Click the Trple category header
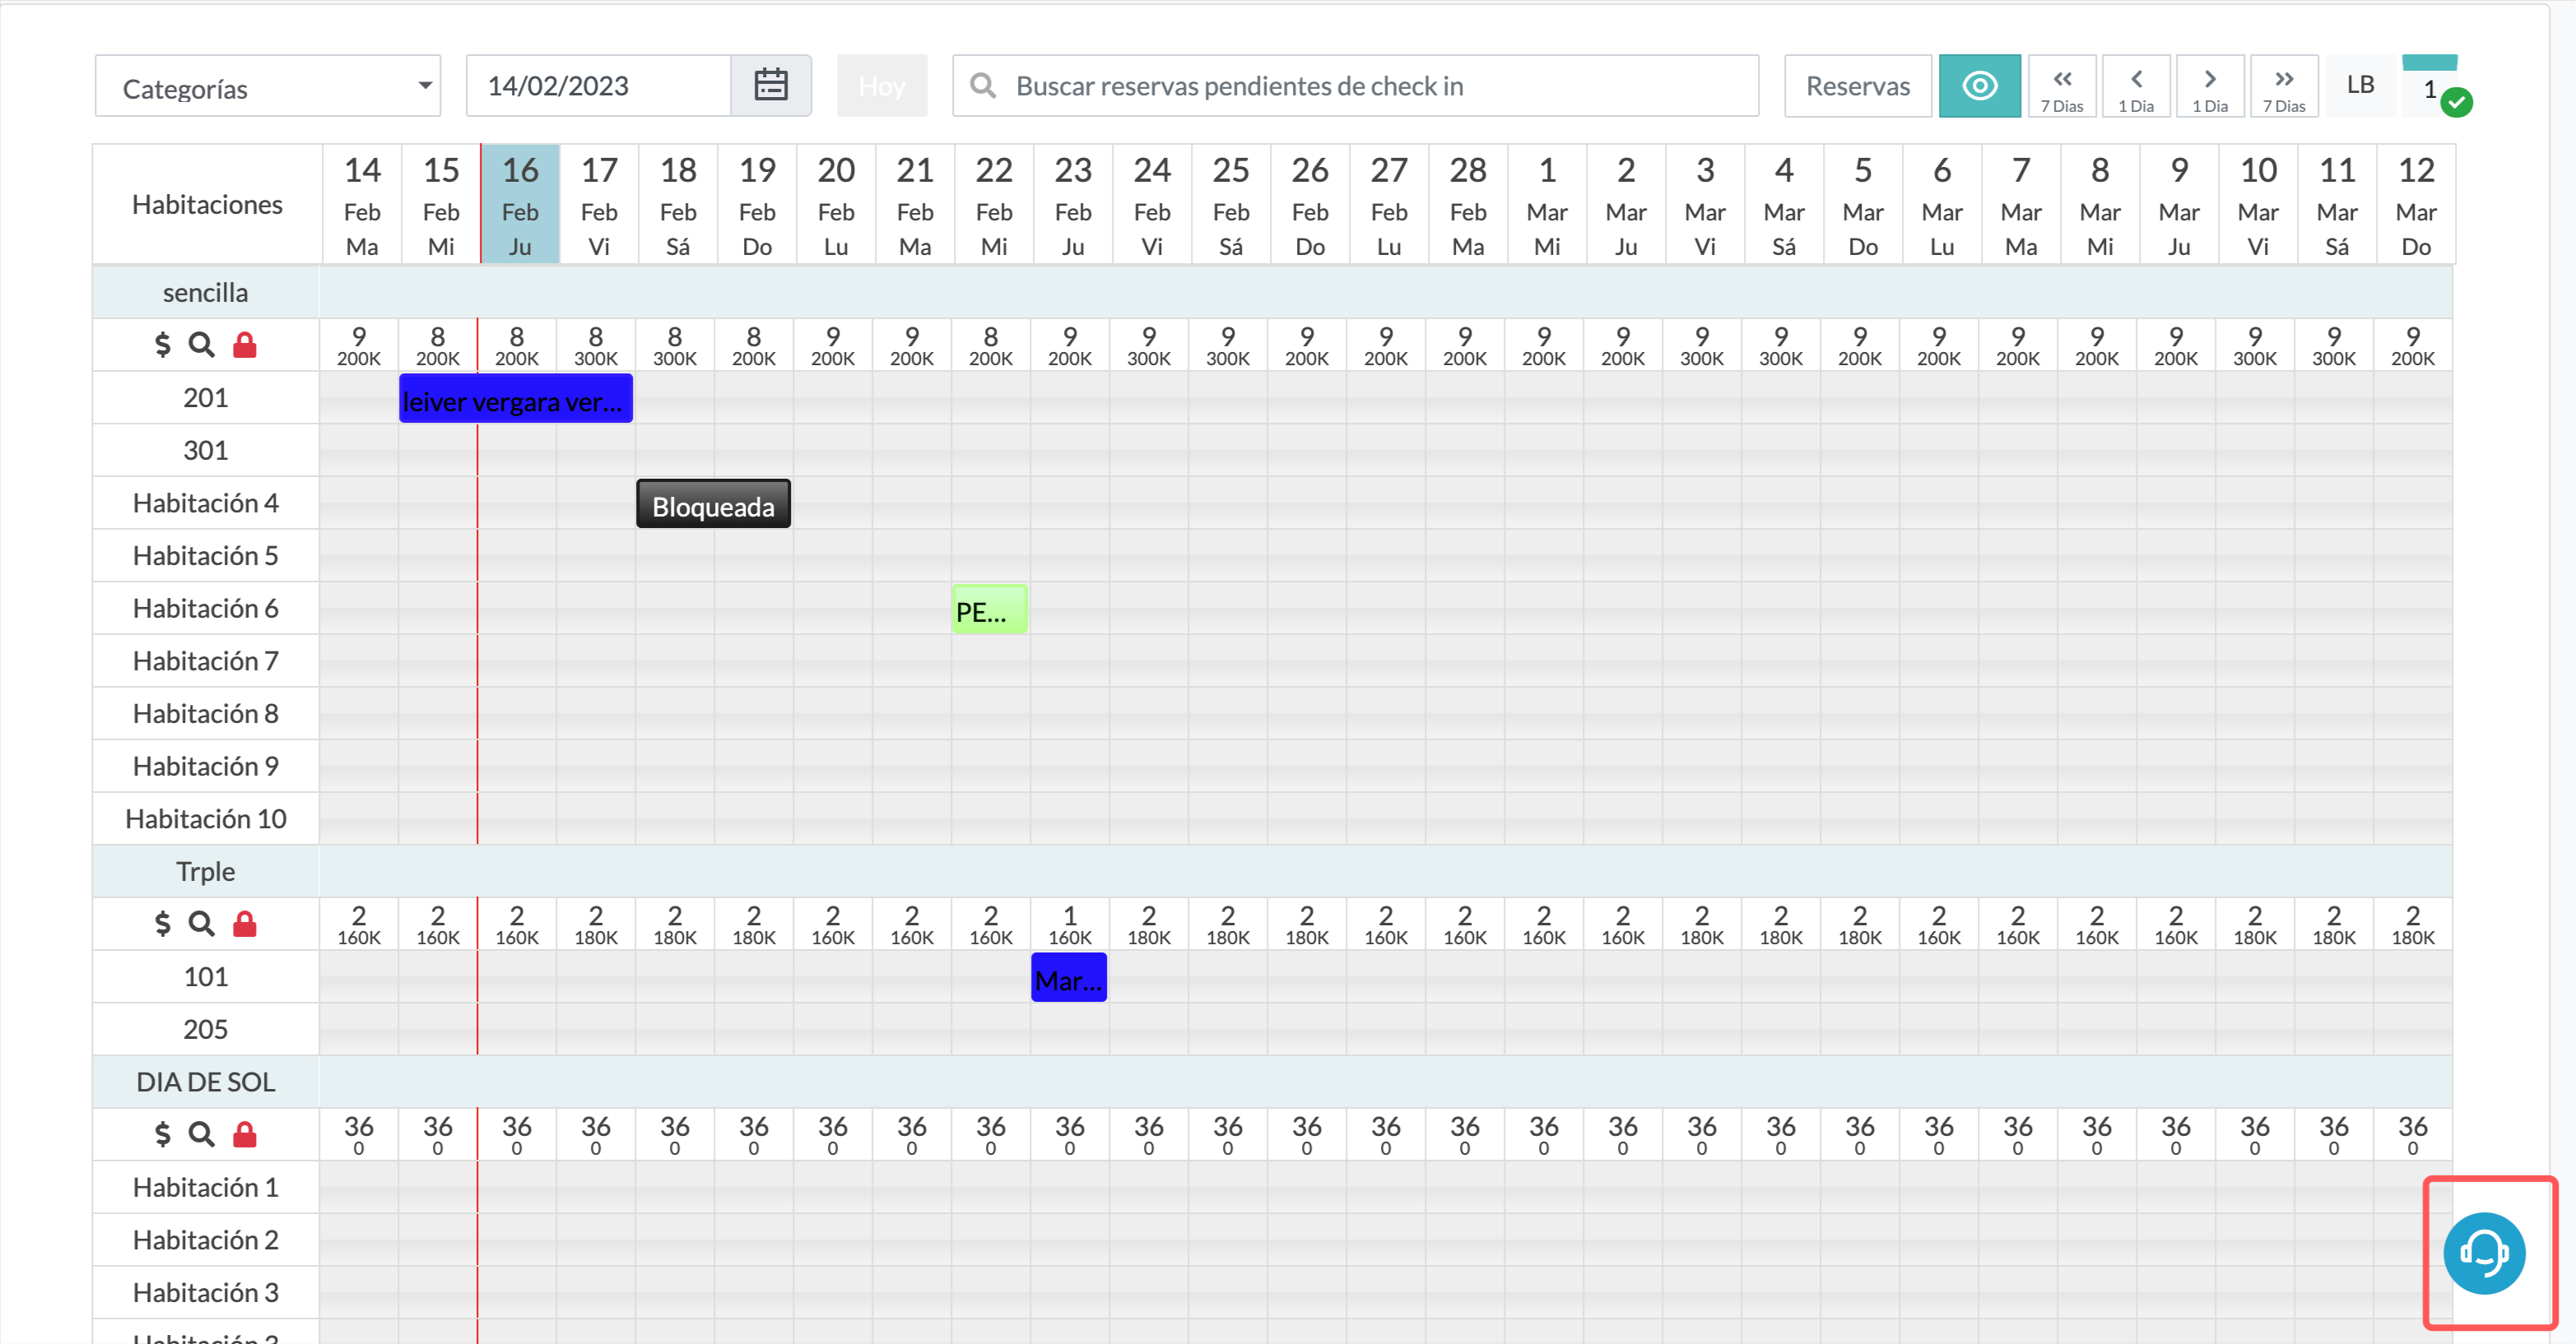Viewport: 2576px width, 1344px height. click(206, 871)
